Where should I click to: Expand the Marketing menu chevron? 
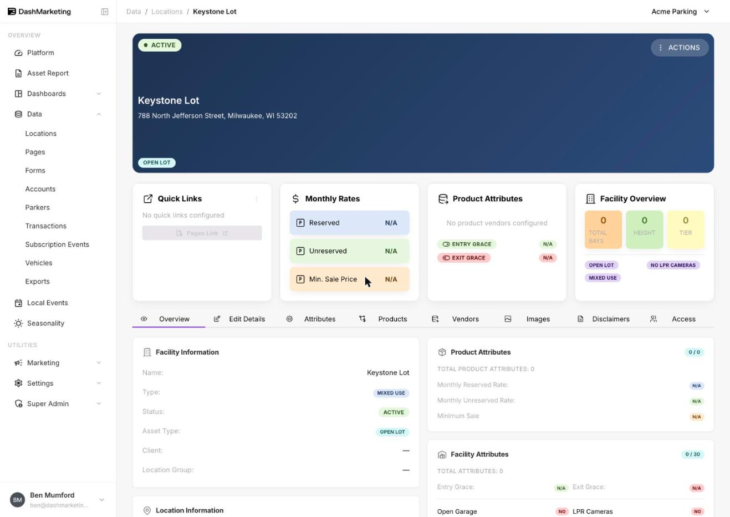pyautogui.click(x=99, y=363)
